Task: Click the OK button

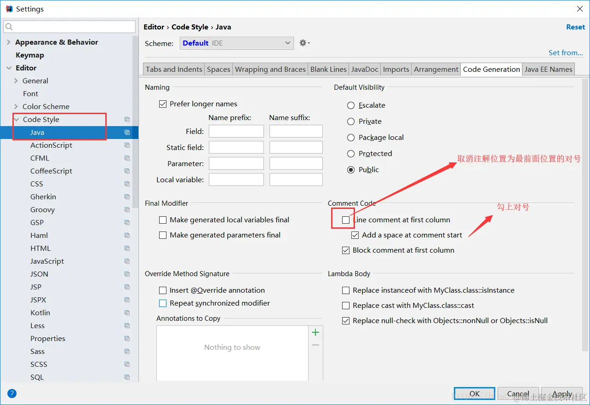Action: (x=475, y=393)
